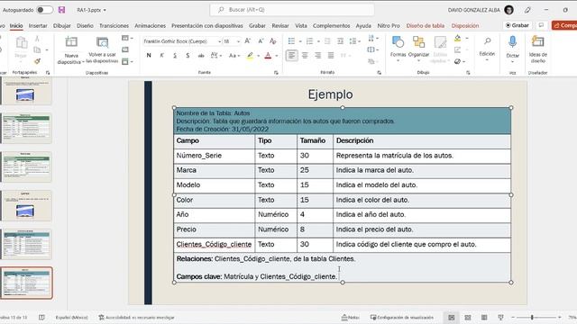Viewport: 577px width, 324px height.
Task: Open the Diseño de tabla tab
Action: click(426, 26)
